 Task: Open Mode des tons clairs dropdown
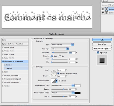pyautogui.click(x=63, y=85)
